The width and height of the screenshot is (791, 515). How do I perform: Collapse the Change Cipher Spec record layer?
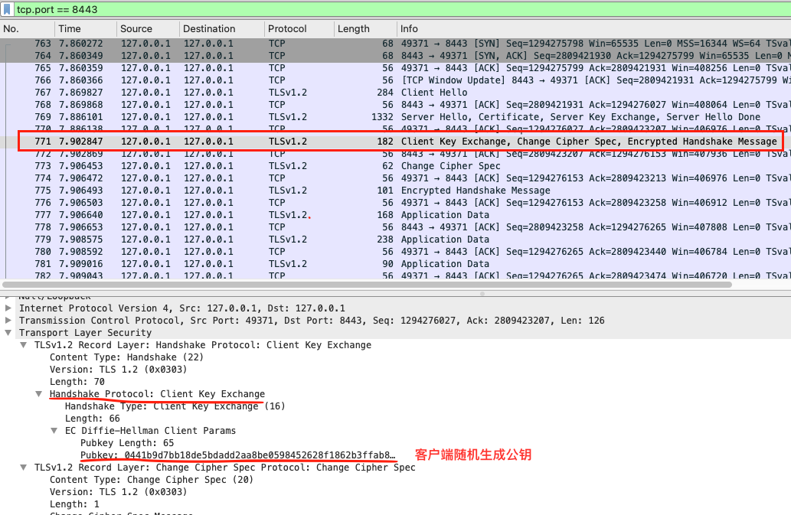pyautogui.click(x=23, y=467)
